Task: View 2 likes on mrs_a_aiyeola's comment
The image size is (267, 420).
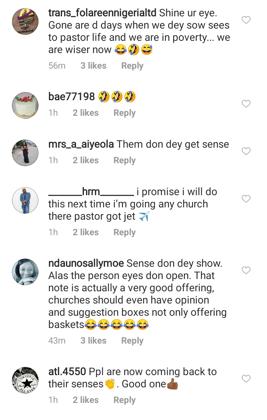Action: [x=85, y=160]
